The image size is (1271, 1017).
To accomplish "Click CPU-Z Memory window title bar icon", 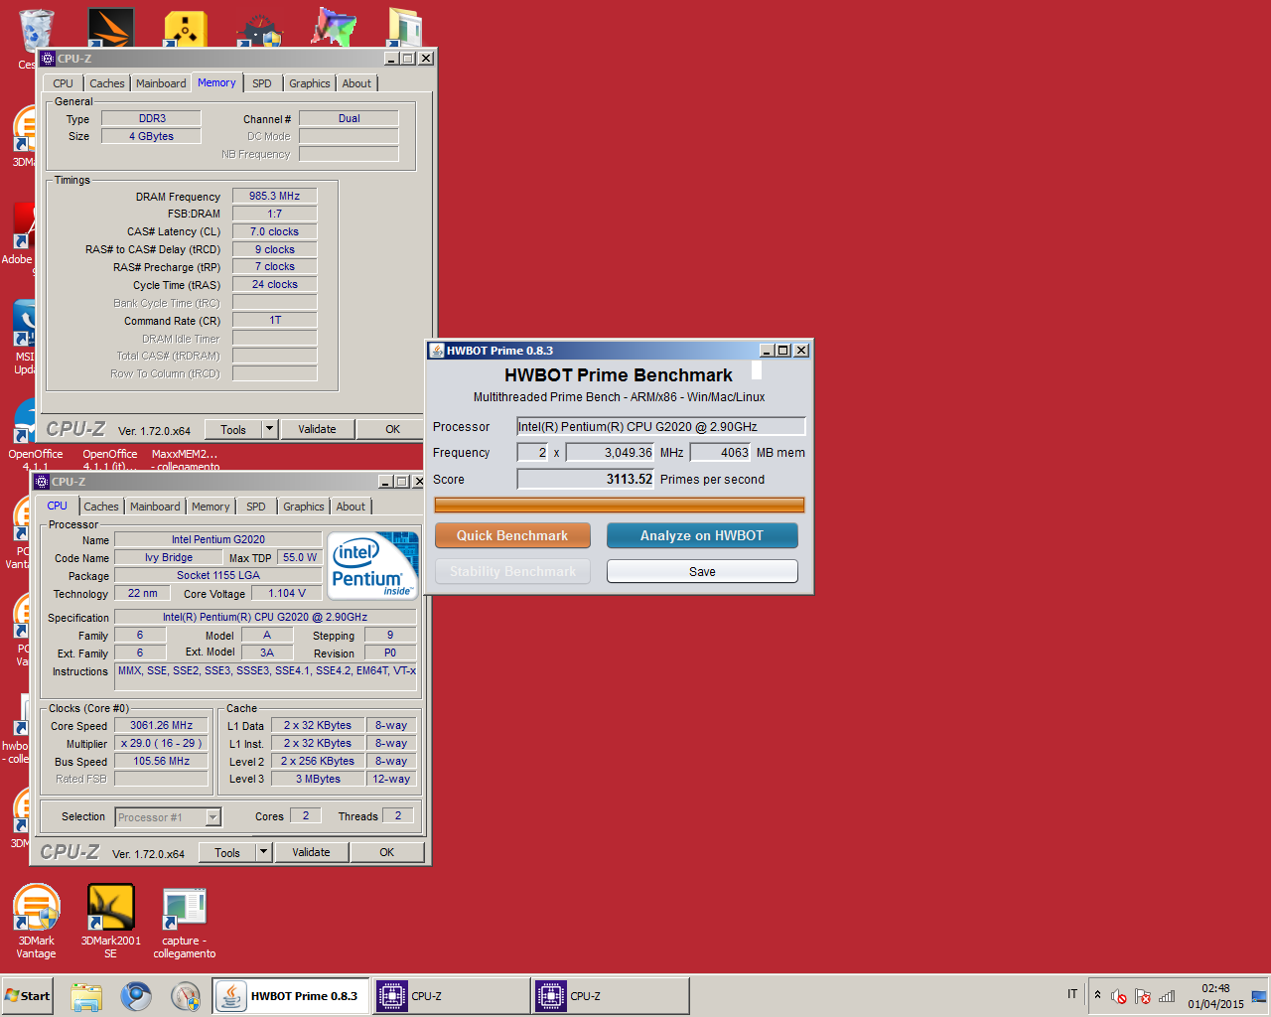I will 48,59.
